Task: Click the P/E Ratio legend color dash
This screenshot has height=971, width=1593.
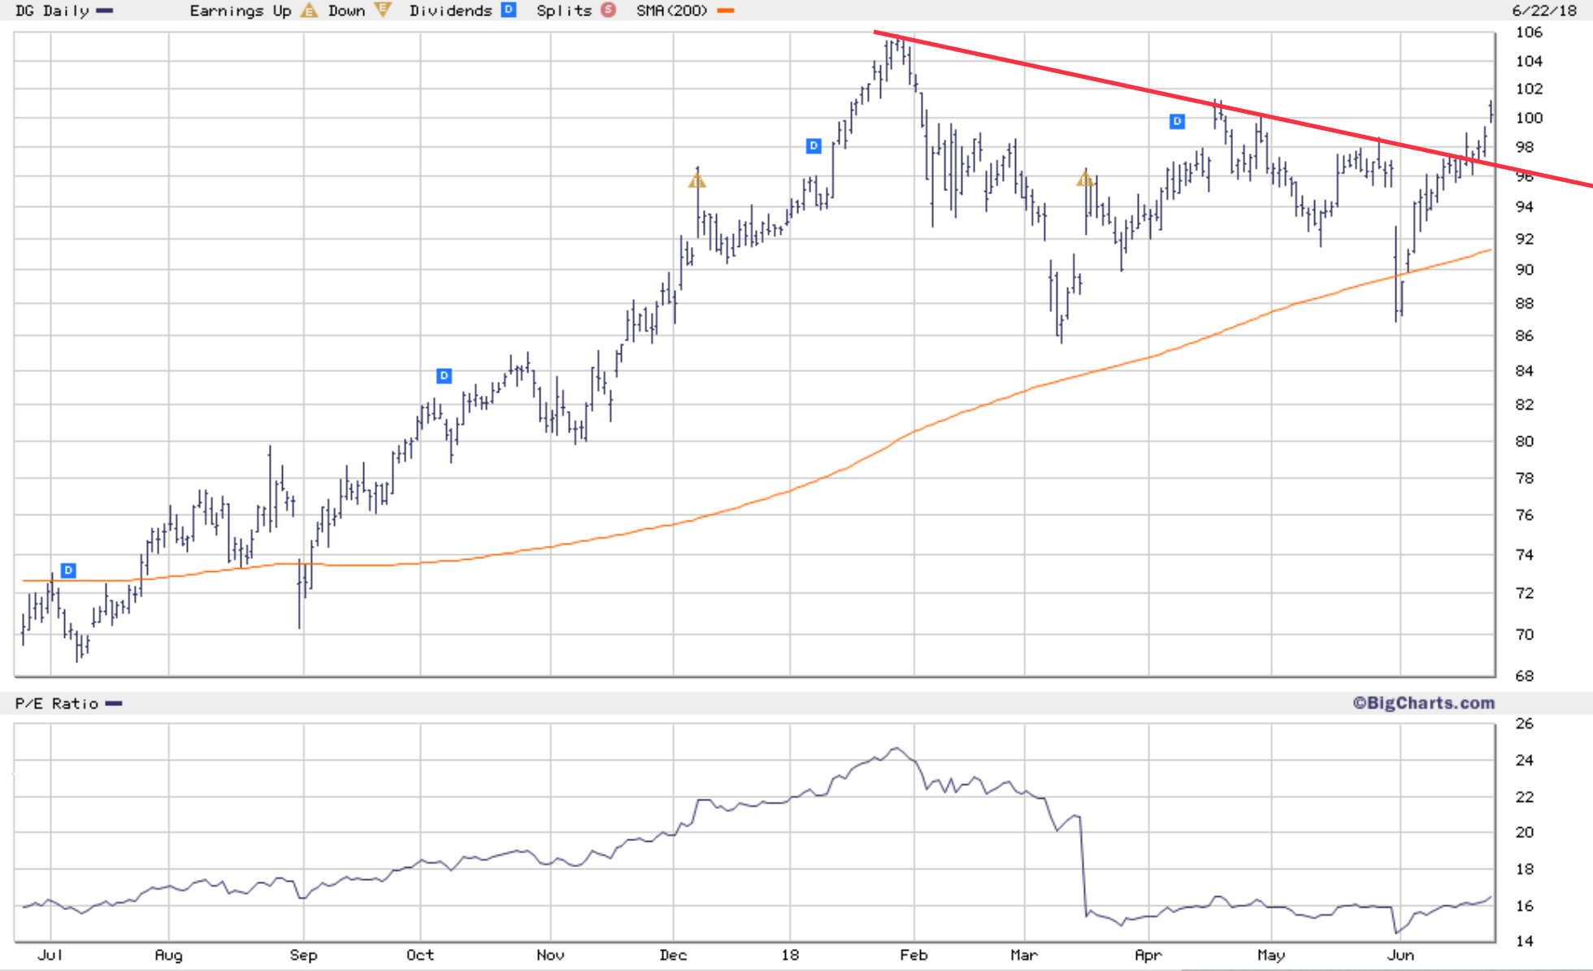Action: [x=114, y=704]
